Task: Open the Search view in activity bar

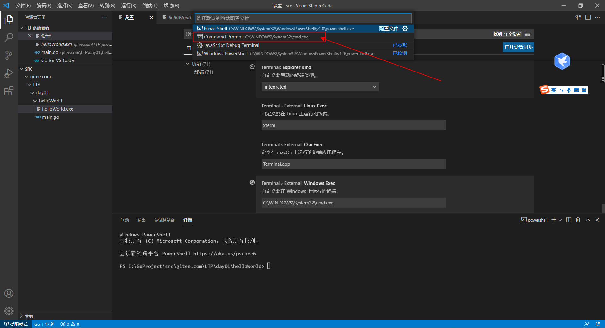Action: coord(9,37)
